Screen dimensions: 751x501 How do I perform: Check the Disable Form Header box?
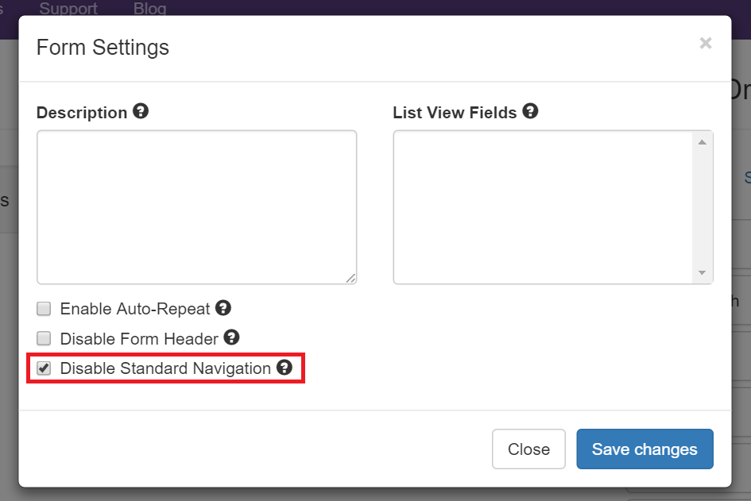pyautogui.click(x=45, y=339)
